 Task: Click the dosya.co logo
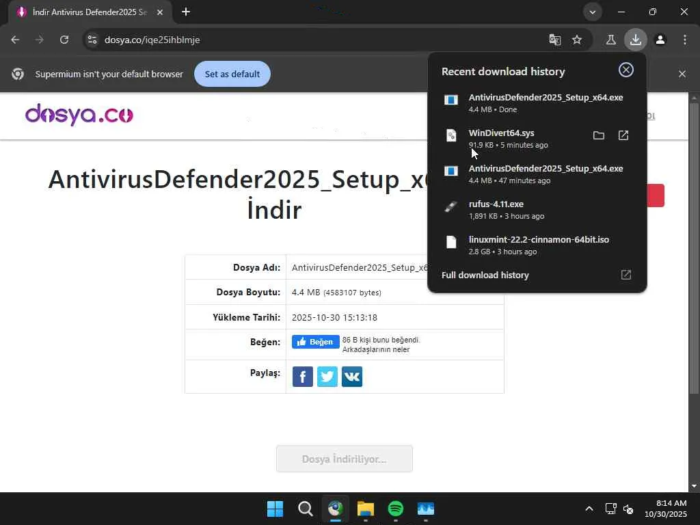(79, 115)
